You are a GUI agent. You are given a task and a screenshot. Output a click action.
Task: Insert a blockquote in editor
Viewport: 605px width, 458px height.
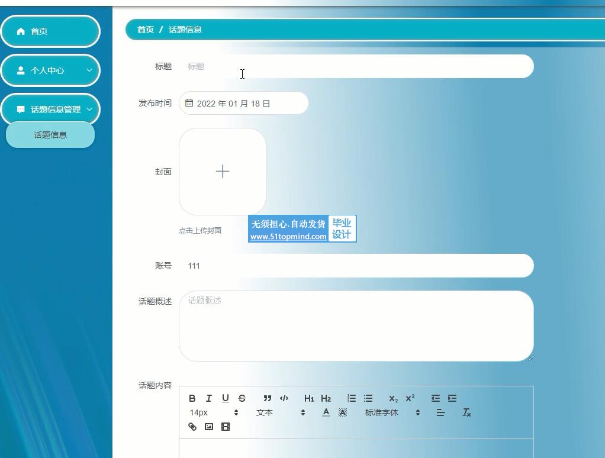pos(268,398)
